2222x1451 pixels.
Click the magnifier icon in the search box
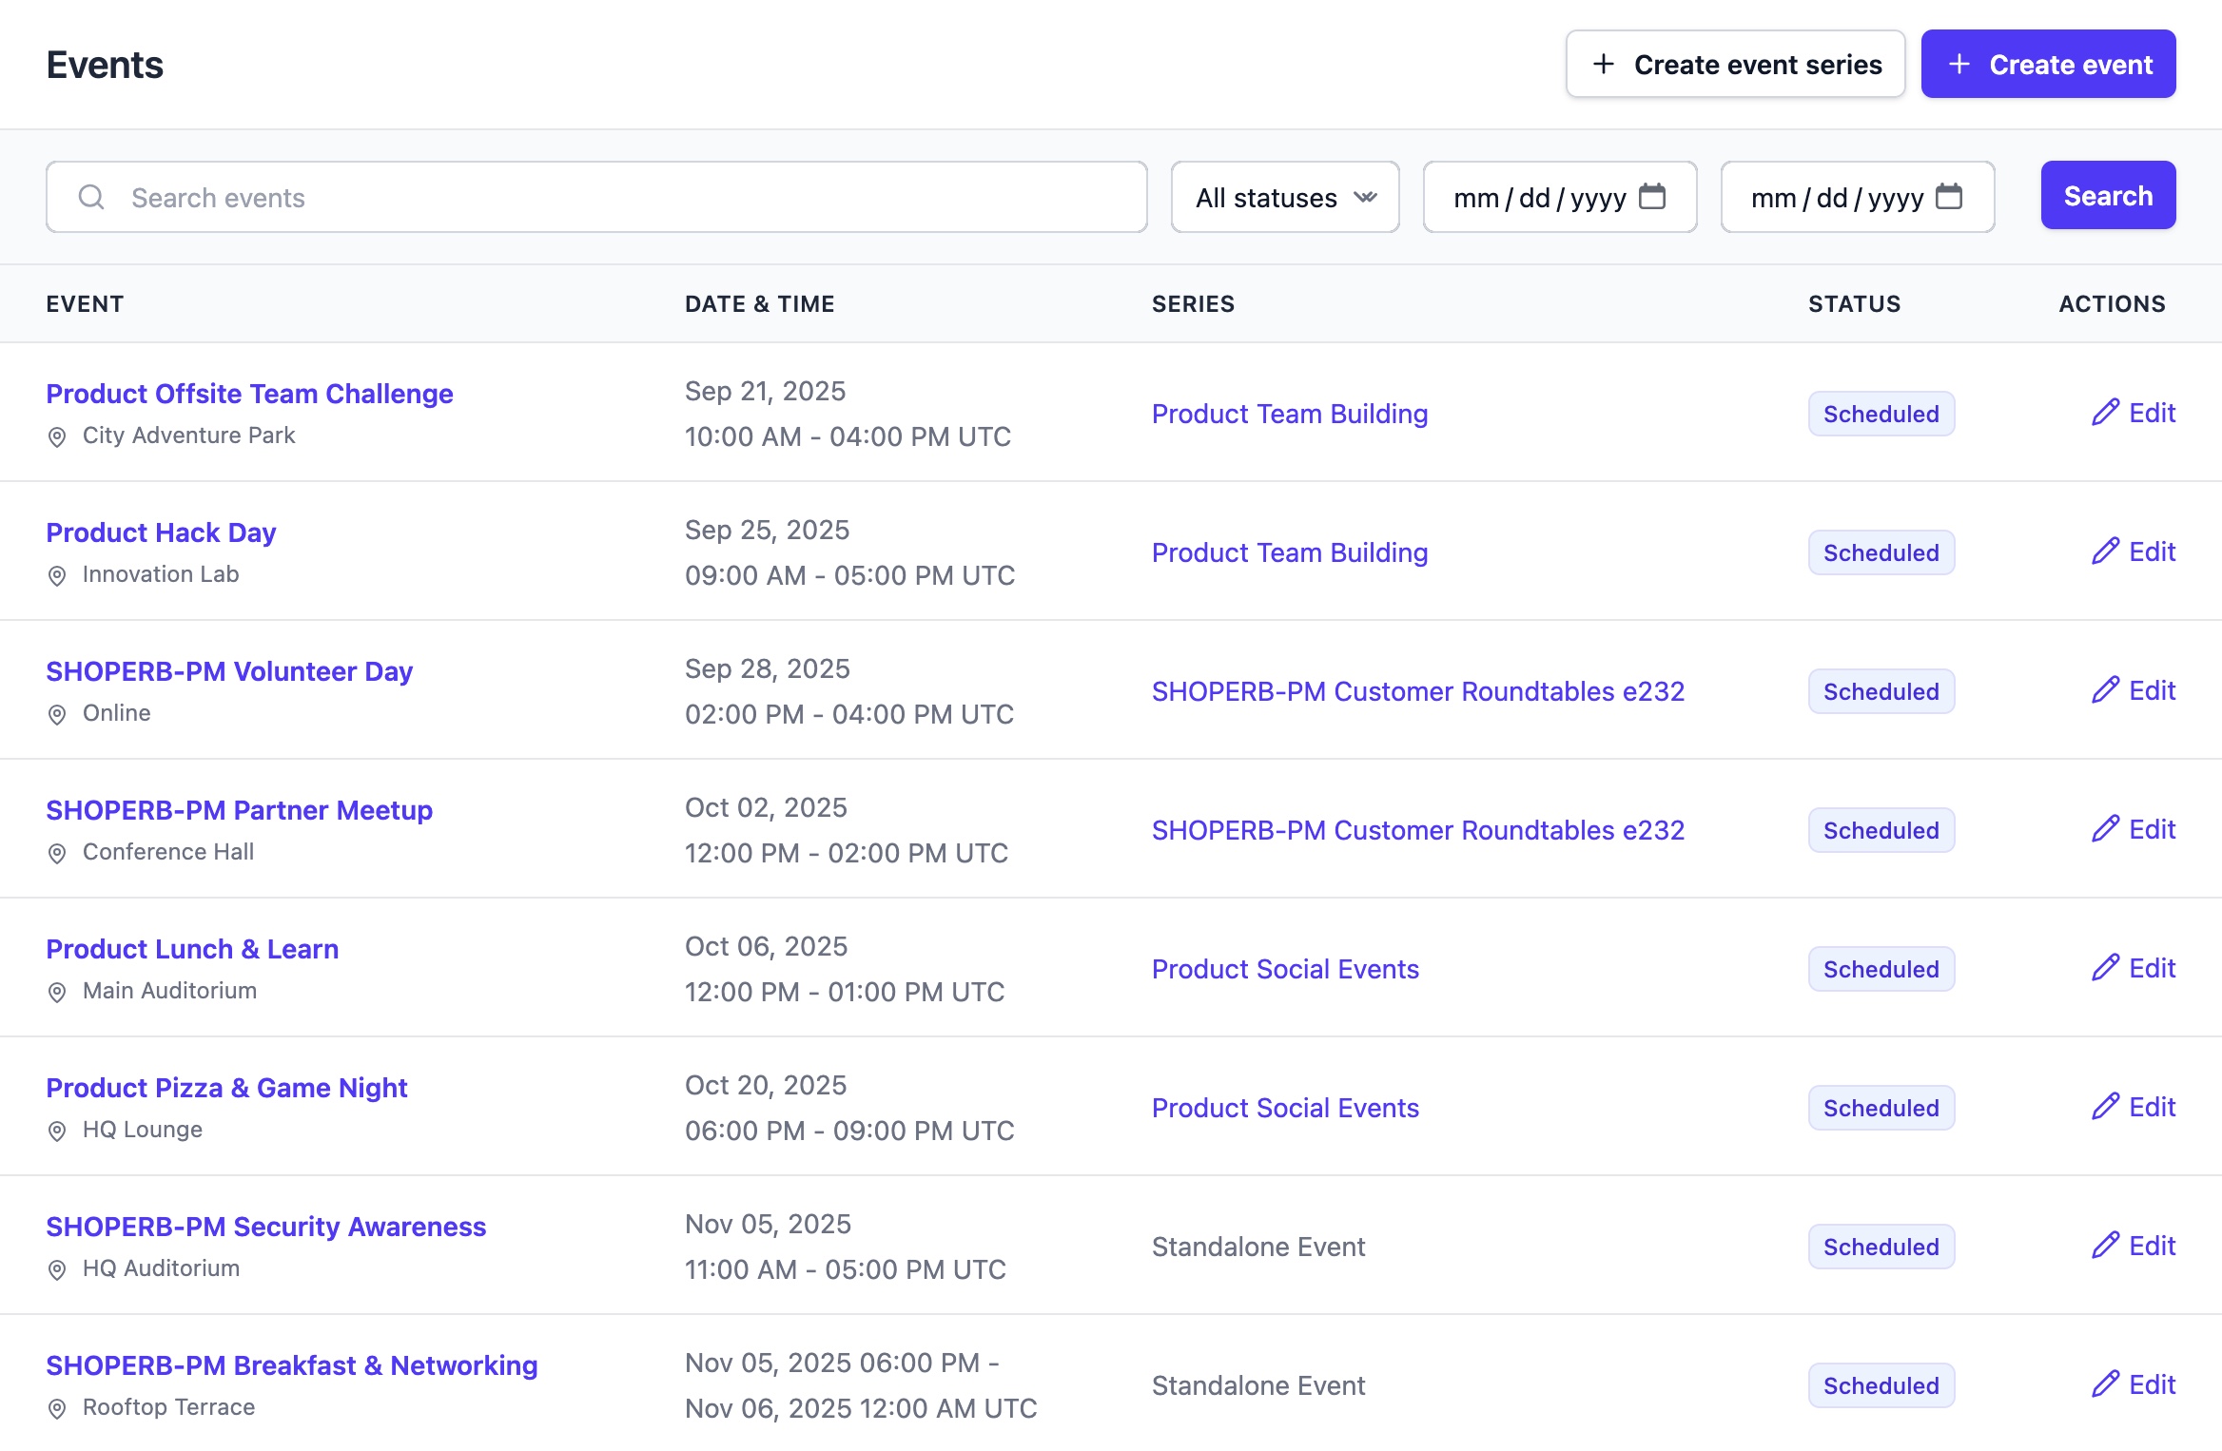pyautogui.click(x=91, y=197)
